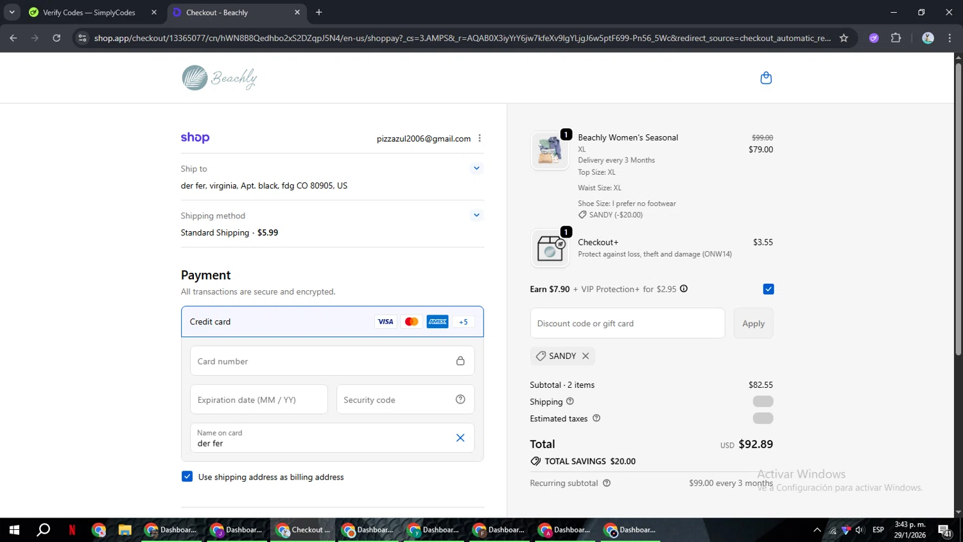Open the tab search dropdown arrow
The image size is (963, 542).
pyautogui.click(x=12, y=12)
